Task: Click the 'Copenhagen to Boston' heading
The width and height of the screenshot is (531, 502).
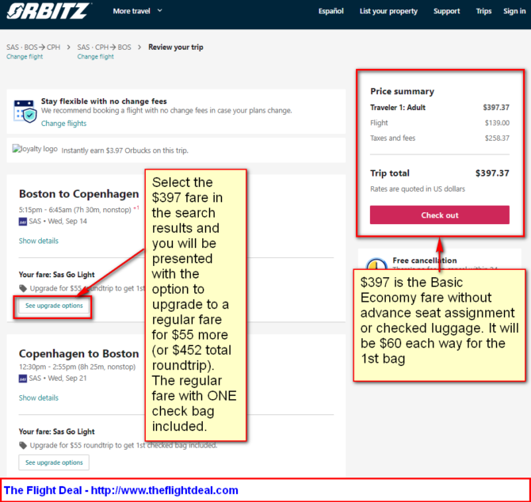Action: [79, 353]
